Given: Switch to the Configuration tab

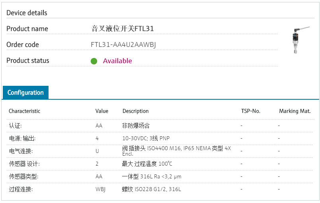Looking at the screenshot, I should [25, 93].
